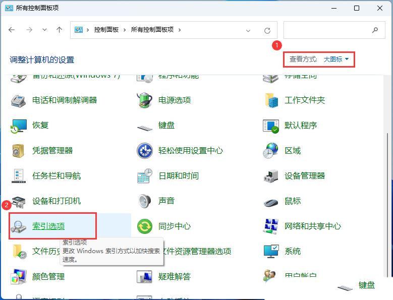
Task: Click the green Sync Center icon (同步中心)
Action: click(145, 226)
